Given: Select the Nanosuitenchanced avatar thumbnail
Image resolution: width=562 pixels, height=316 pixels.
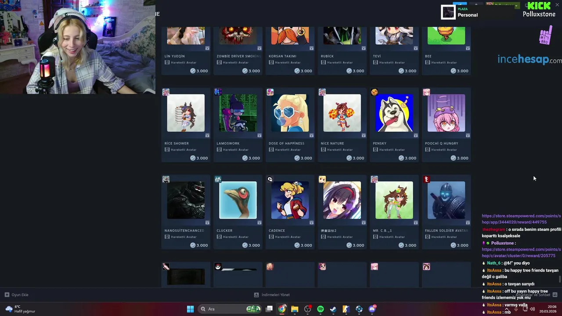Looking at the screenshot, I should [186, 200].
